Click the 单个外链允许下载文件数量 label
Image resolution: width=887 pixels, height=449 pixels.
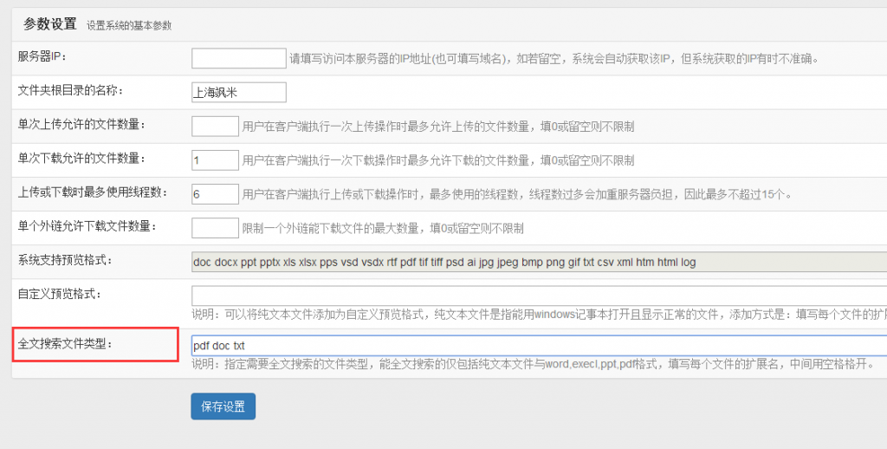(x=87, y=225)
